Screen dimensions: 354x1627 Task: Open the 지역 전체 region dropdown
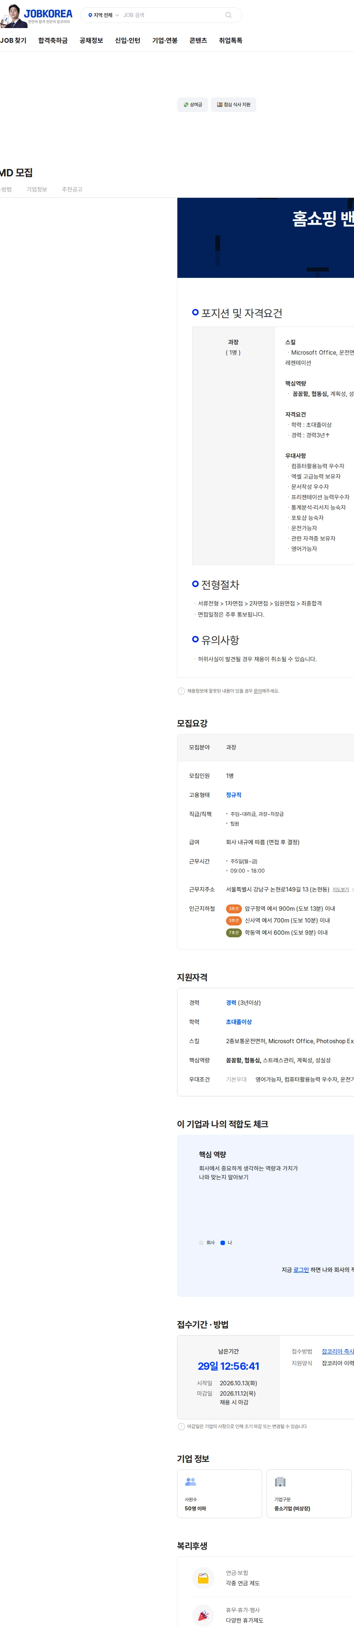click(104, 15)
